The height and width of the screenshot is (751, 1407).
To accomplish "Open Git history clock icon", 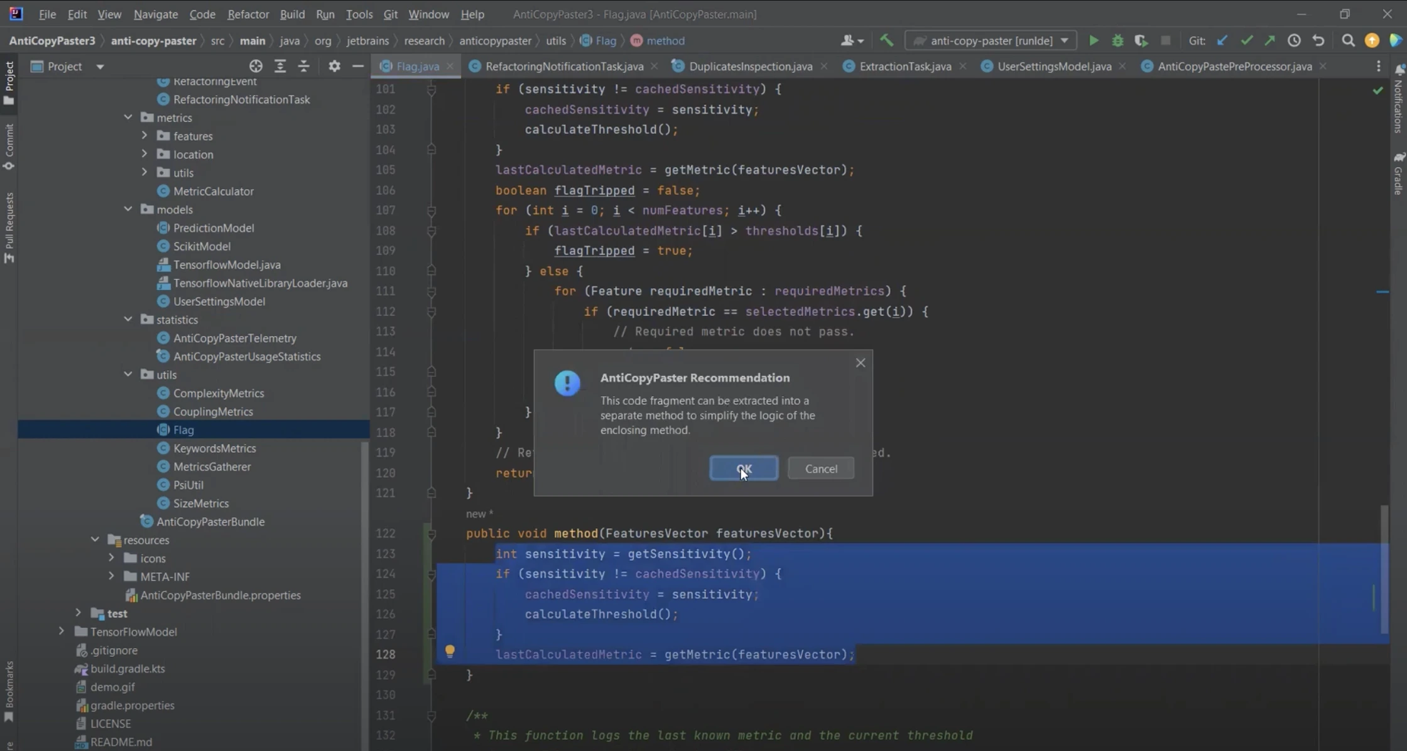I will point(1294,41).
